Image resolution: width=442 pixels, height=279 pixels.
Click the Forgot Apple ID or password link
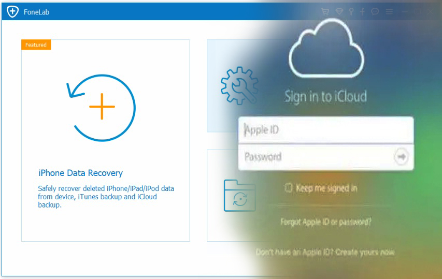point(326,222)
